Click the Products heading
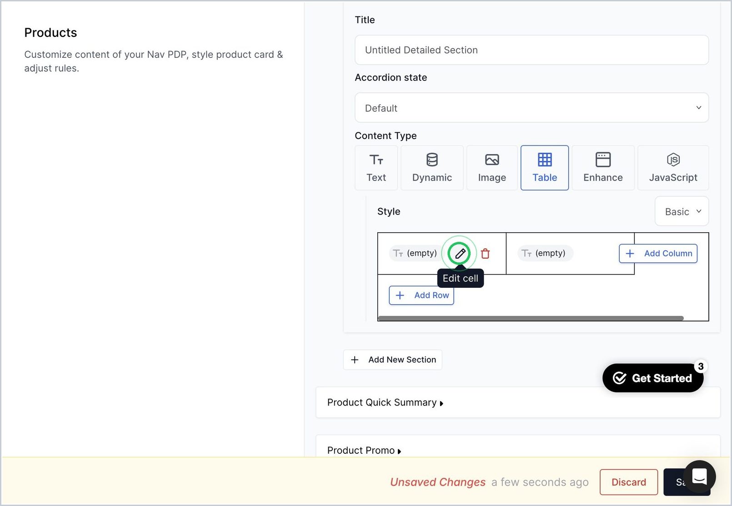 click(x=50, y=33)
